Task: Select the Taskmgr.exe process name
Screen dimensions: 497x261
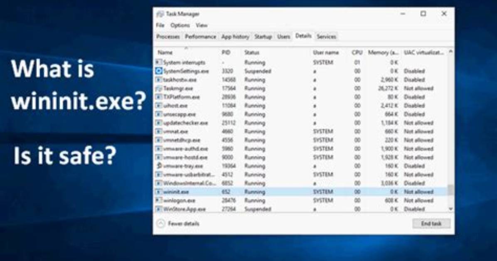Action: point(178,88)
